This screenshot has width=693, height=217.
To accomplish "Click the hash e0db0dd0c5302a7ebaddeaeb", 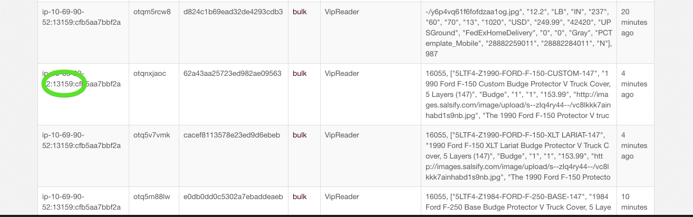I will 233,196.
